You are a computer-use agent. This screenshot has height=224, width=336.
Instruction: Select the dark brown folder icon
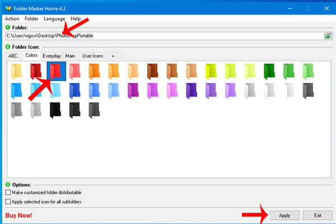[x=152, y=71]
